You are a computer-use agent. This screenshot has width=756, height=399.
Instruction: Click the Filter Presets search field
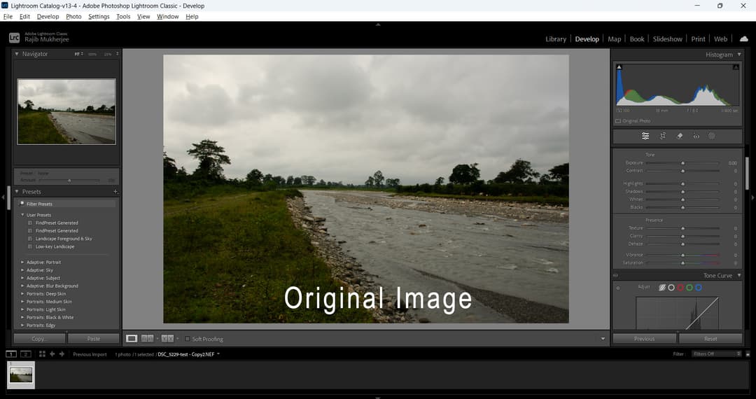(x=67, y=204)
